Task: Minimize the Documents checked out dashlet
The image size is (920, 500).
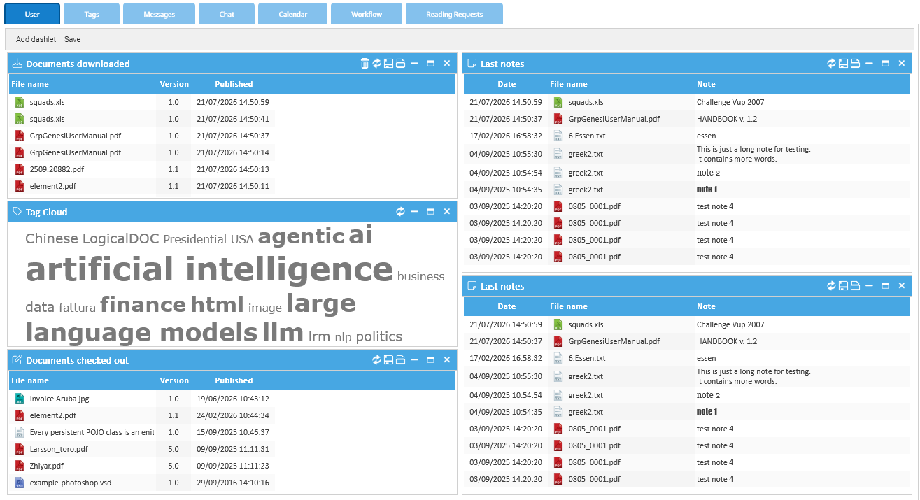Action: [x=414, y=360]
